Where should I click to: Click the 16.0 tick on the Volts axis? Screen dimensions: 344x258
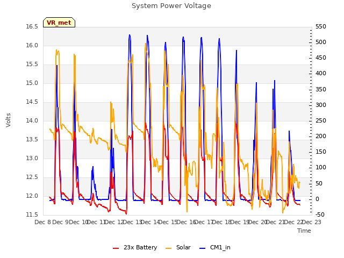pos(32,45)
